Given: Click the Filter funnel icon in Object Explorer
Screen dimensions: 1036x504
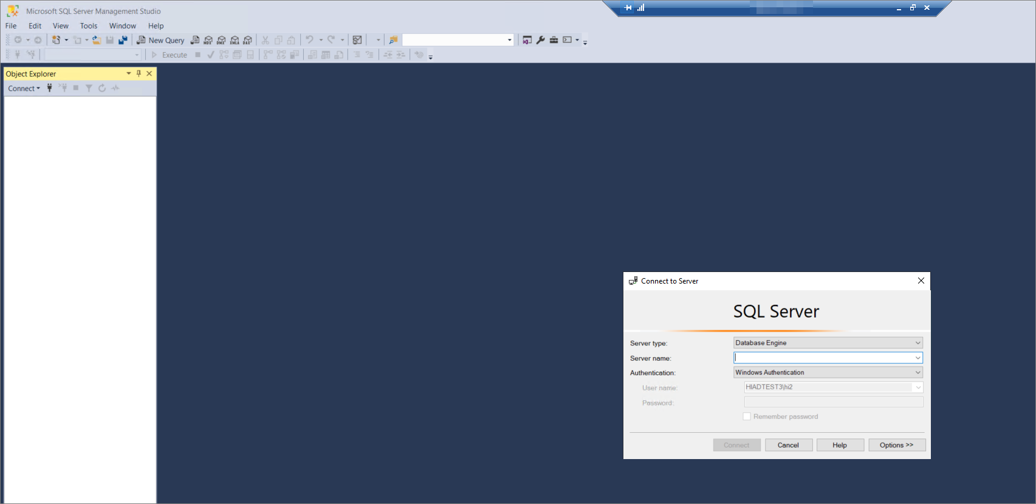Looking at the screenshot, I should (89, 88).
